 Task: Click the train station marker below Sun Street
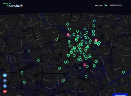[x=85, y=65]
